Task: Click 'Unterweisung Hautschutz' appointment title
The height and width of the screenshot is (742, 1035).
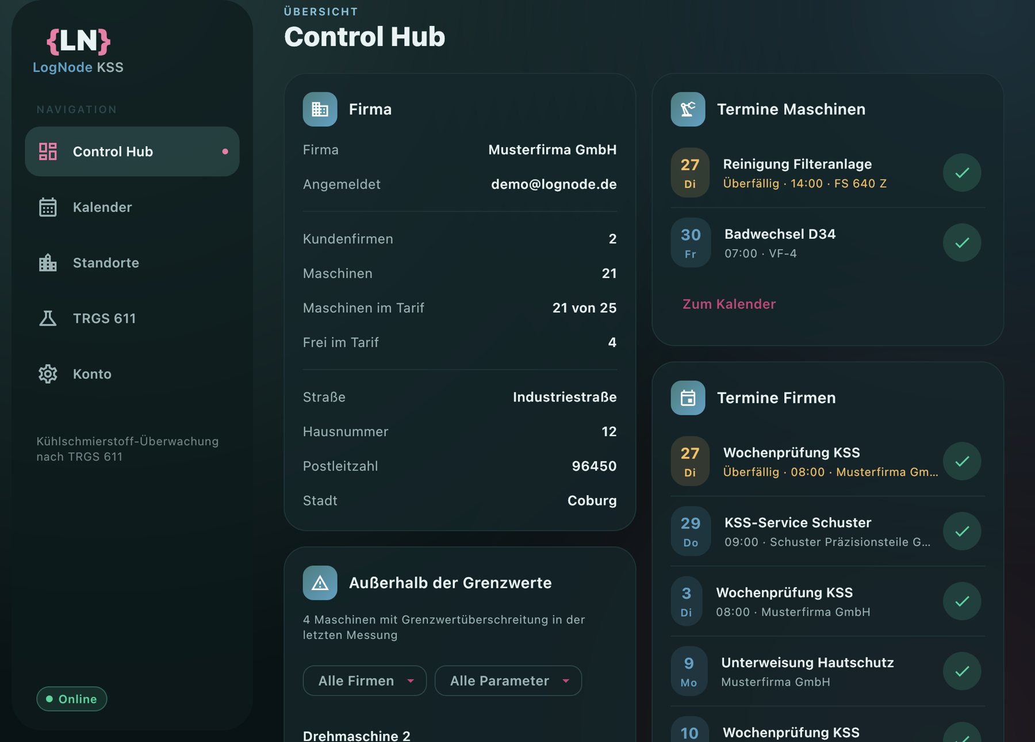Action: click(807, 663)
